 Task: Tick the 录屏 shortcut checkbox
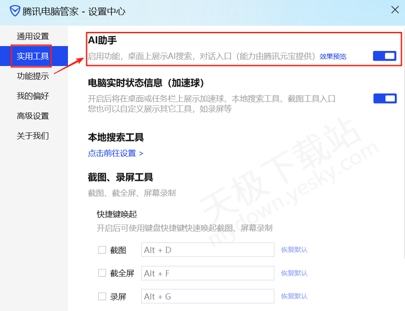coord(102,296)
